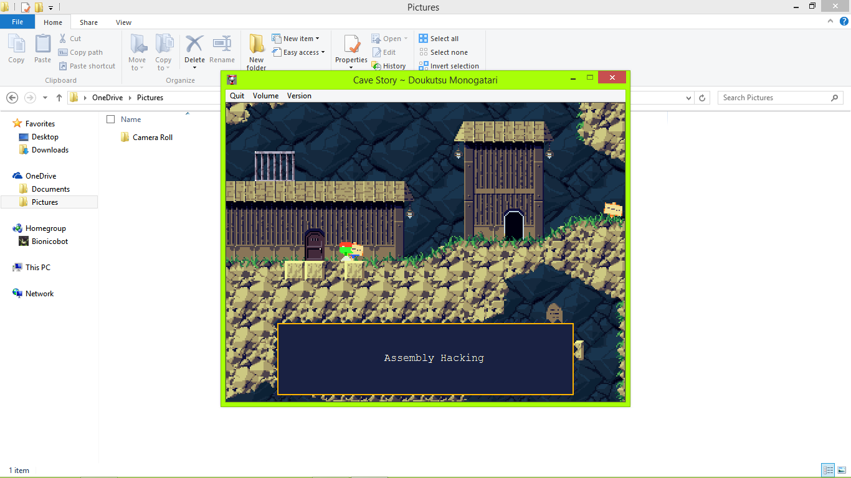The height and width of the screenshot is (478, 851).
Task: Expand address bar history dropdown
Action: point(688,98)
